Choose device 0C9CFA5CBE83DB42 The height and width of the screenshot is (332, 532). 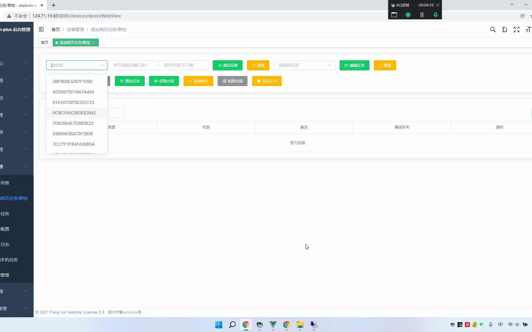(x=77, y=113)
